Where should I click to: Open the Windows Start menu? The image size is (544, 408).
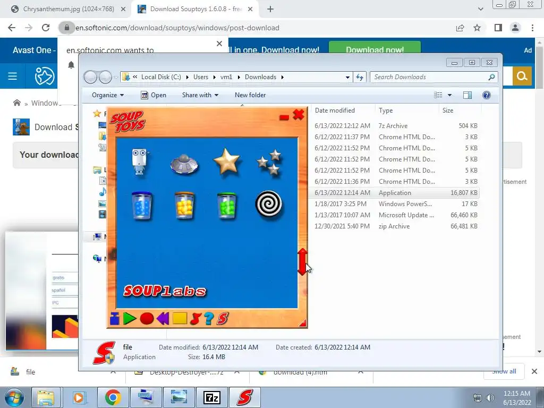[14, 397]
